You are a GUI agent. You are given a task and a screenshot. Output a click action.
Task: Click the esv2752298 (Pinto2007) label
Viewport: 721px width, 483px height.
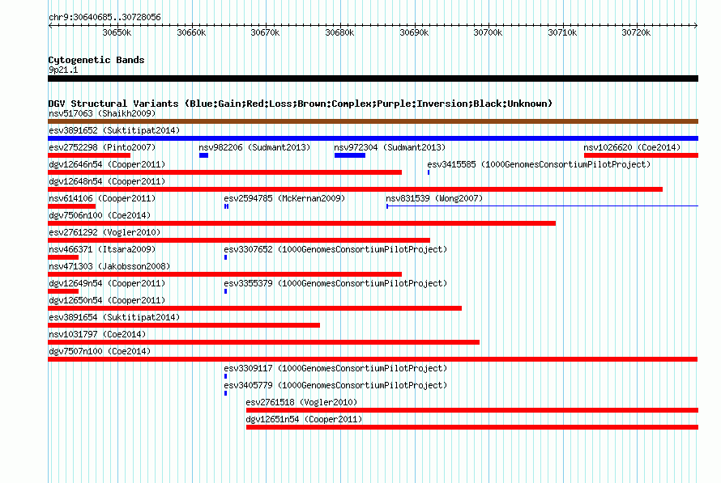coord(102,147)
